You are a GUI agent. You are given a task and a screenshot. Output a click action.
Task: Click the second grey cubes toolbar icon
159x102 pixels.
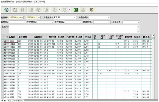coord(38,10)
